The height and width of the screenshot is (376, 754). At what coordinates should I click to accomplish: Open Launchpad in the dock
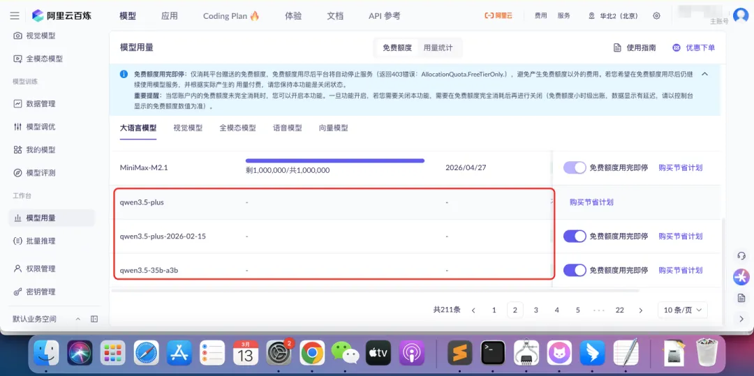coord(113,353)
